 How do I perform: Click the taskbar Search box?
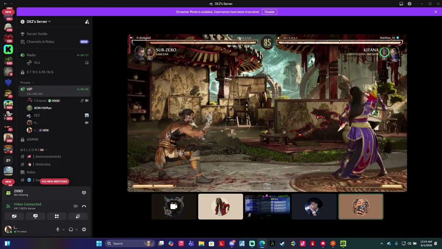click(130, 243)
